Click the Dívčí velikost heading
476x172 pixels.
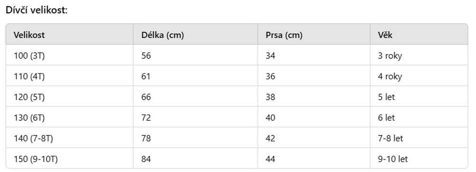coord(37,10)
